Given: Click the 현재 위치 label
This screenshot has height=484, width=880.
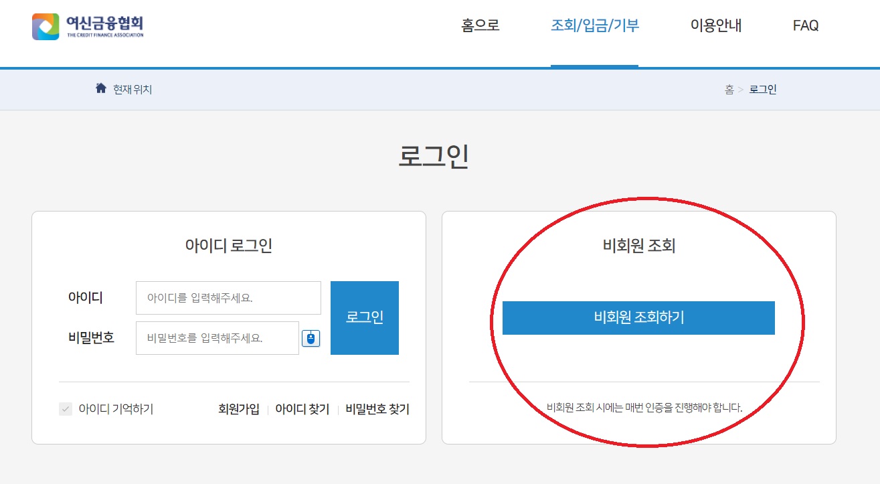Looking at the screenshot, I should tap(132, 88).
